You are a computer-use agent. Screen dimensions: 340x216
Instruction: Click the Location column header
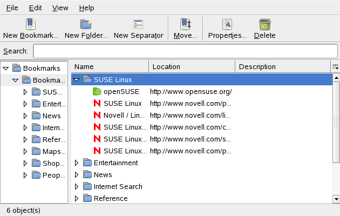click(x=192, y=67)
